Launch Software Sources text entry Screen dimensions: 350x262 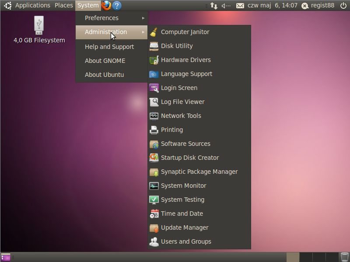[185, 144]
